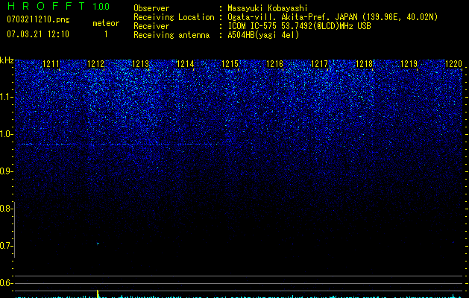This screenshot has width=469, height=298.
Task: Click the Receiving antenna label
Action: point(171,35)
